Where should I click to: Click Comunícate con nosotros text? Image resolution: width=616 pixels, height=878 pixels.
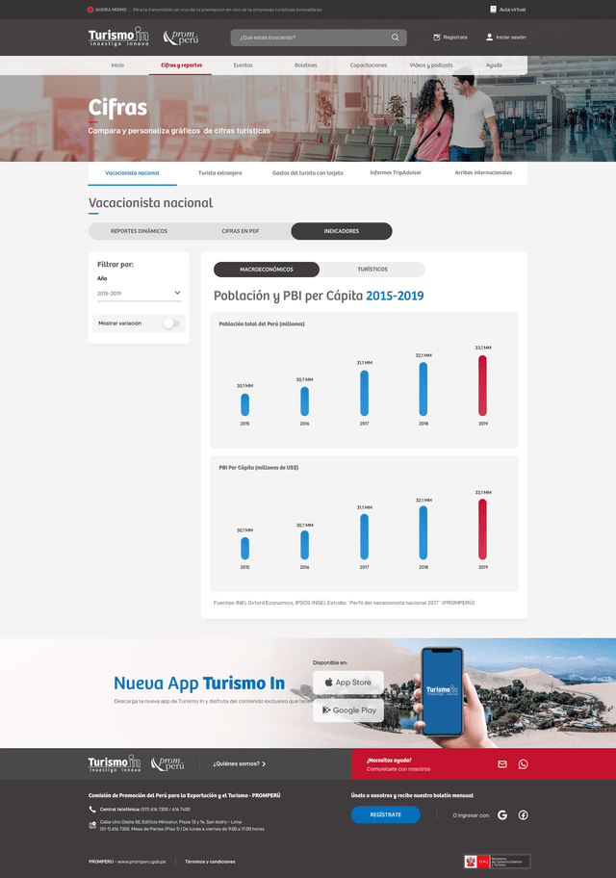(x=398, y=769)
